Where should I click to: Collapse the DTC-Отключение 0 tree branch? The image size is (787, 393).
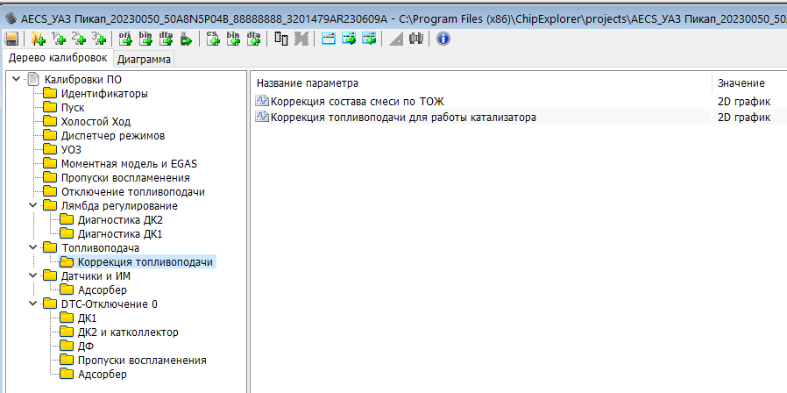[33, 304]
